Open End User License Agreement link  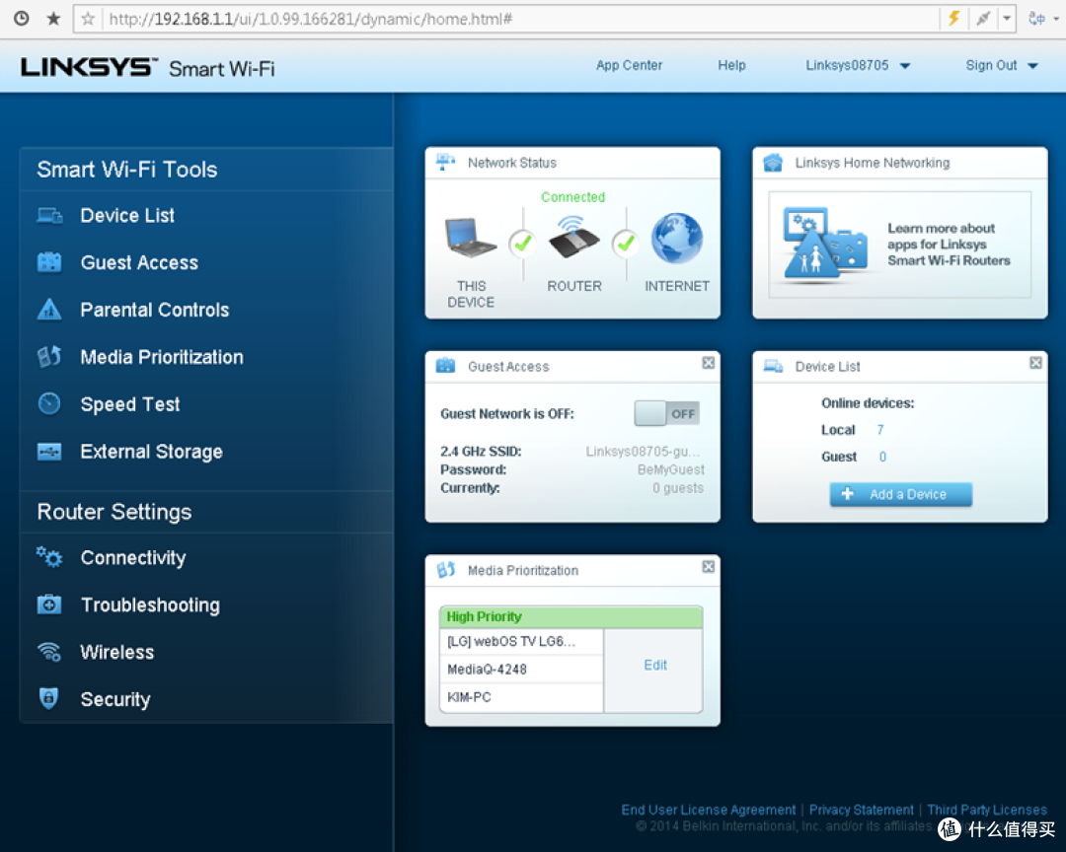tap(708, 810)
